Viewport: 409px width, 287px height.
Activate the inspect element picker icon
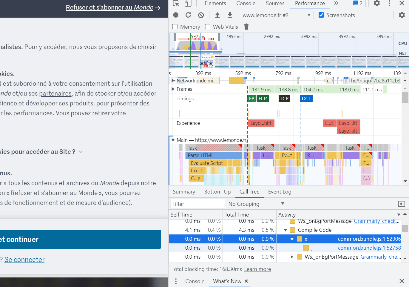pos(176,3)
